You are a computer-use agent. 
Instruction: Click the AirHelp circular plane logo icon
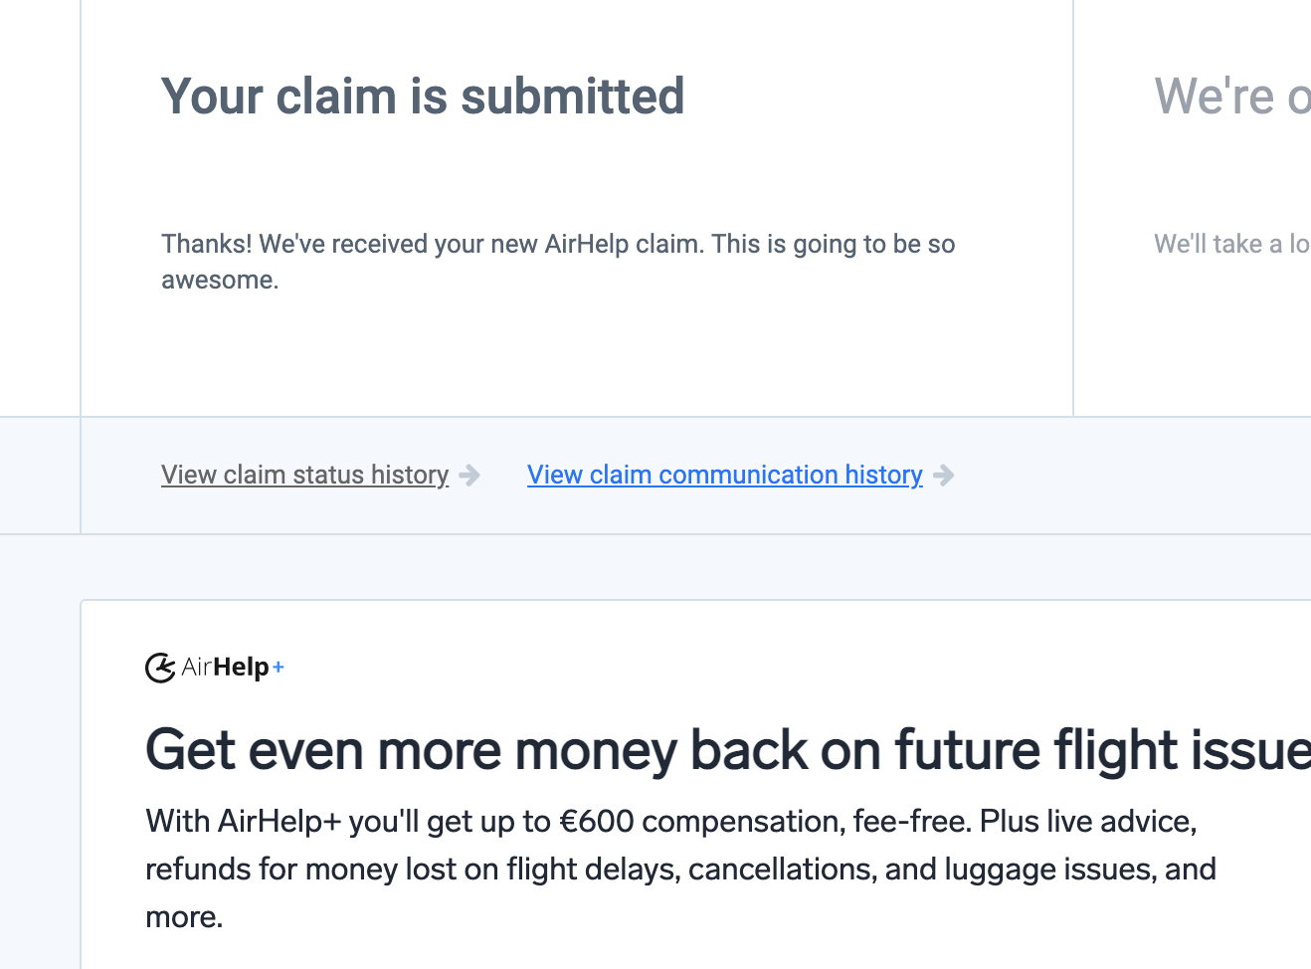click(x=160, y=668)
